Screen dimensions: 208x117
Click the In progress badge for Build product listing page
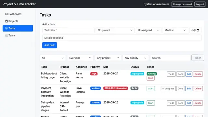[x=137, y=74]
